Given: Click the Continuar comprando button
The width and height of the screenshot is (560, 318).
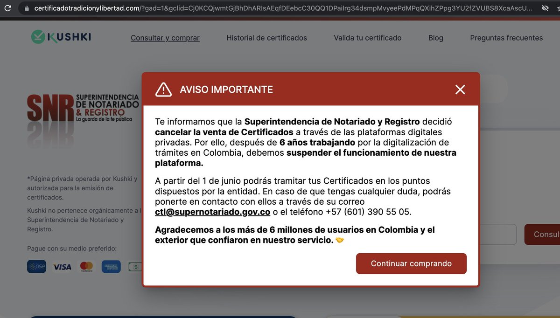Looking at the screenshot, I should pos(411,263).
